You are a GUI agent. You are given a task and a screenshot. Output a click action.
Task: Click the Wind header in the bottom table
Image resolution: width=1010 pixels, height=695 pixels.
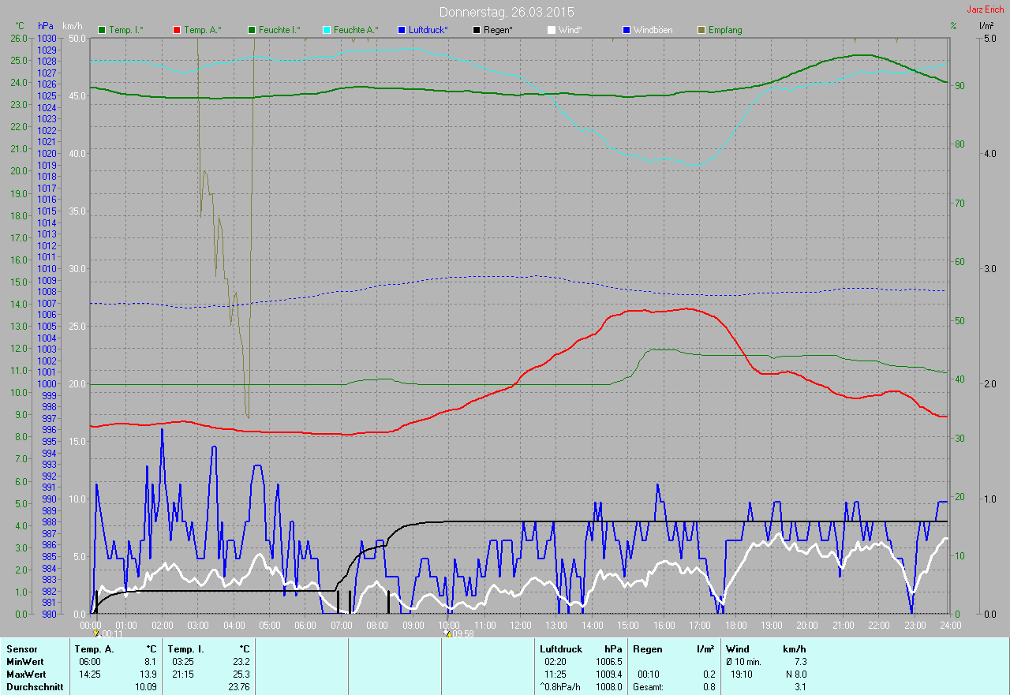coord(737,649)
